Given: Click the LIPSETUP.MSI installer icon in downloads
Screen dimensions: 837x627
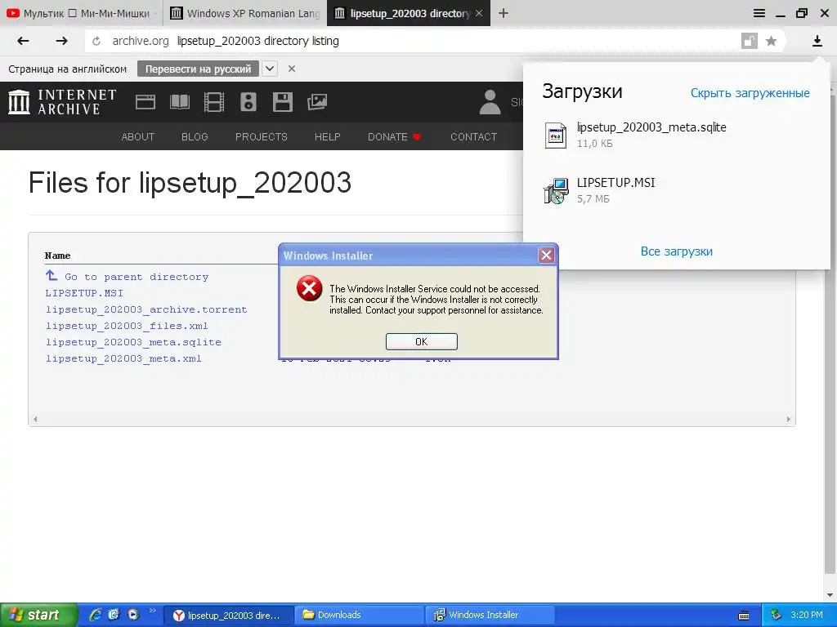Looking at the screenshot, I should click(556, 191).
